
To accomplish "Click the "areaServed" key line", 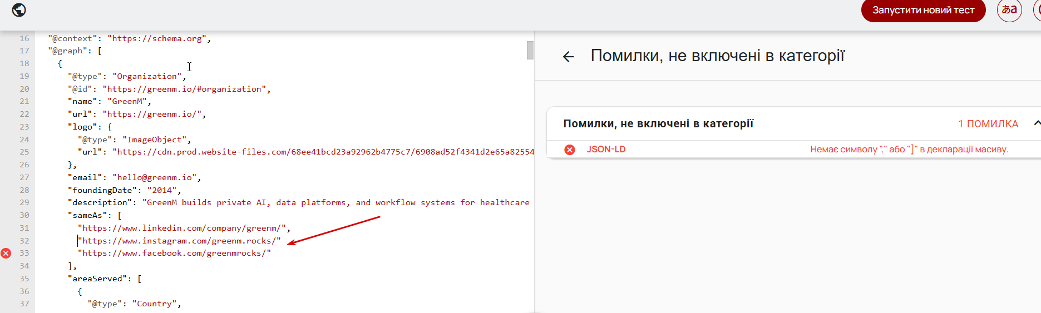I will click(105, 279).
